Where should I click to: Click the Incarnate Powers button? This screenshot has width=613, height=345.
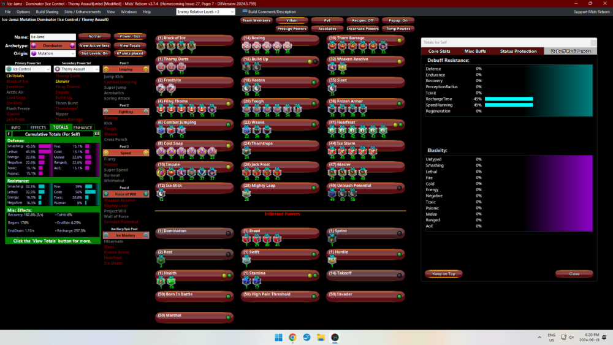pos(362,29)
